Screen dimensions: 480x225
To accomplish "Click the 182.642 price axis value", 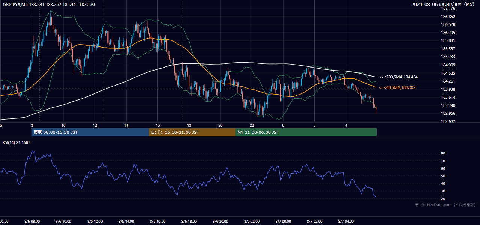I will [448, 121].
